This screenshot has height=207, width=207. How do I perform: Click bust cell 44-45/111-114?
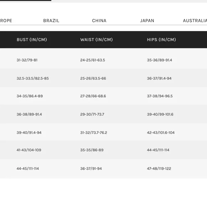pyautogui.click(x=28, y=168)
